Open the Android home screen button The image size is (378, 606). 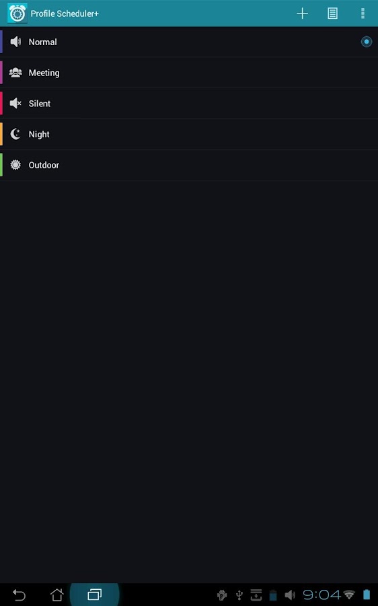click(56, 595)
